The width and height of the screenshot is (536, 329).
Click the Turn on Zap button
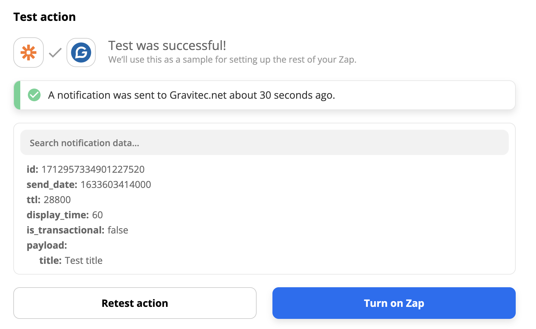[394, 303]
